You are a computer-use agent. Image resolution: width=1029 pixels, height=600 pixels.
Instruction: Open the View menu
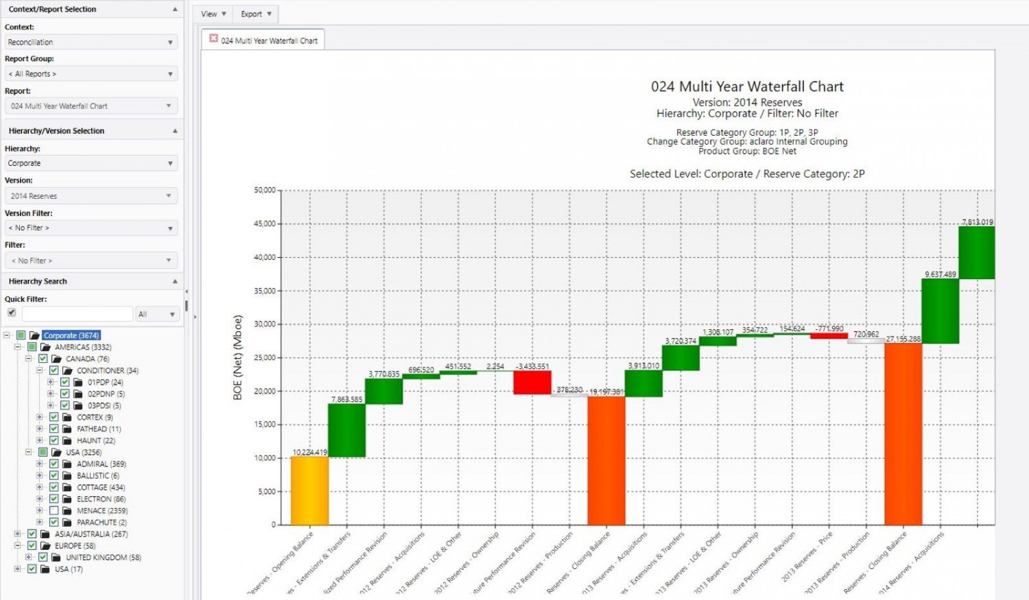(x=213, y=14)
